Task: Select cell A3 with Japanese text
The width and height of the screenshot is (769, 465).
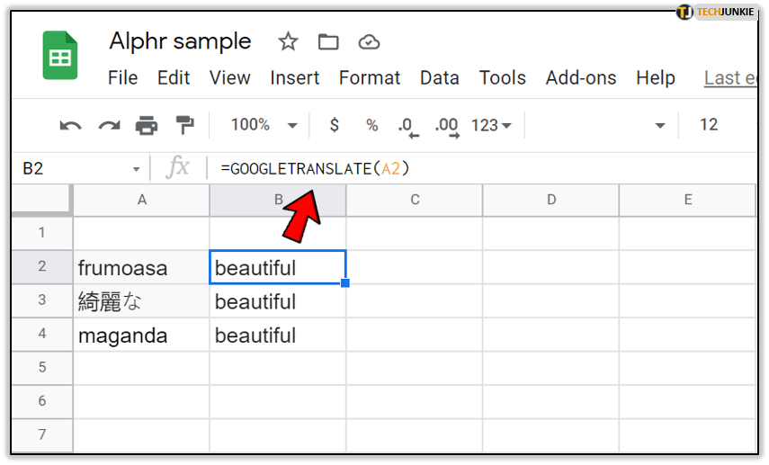Action: 141,301
